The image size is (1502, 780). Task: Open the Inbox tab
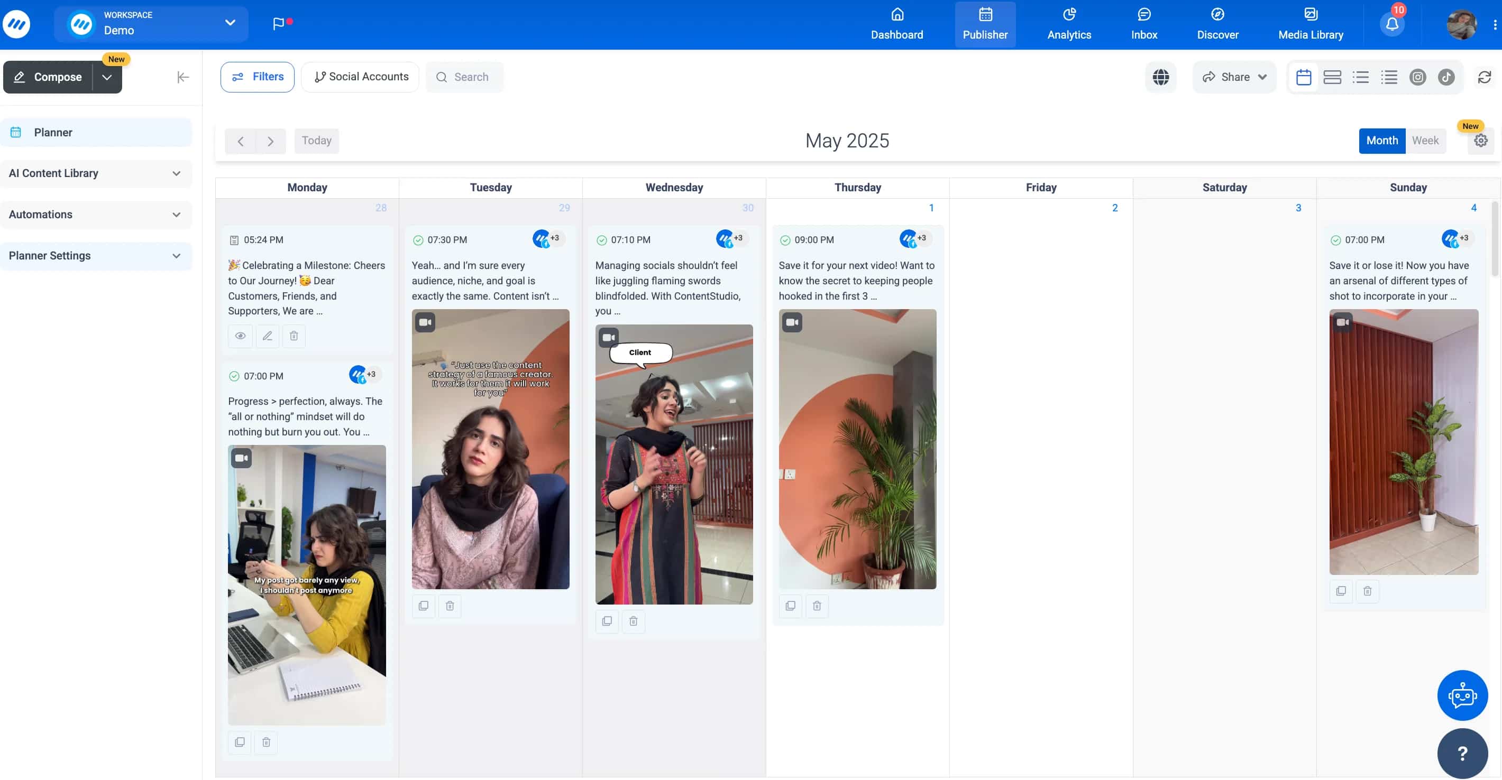[x=1144, y=24]
